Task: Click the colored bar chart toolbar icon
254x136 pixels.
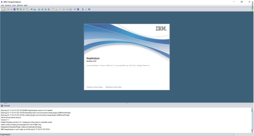Action: click(x=35, y=9)
